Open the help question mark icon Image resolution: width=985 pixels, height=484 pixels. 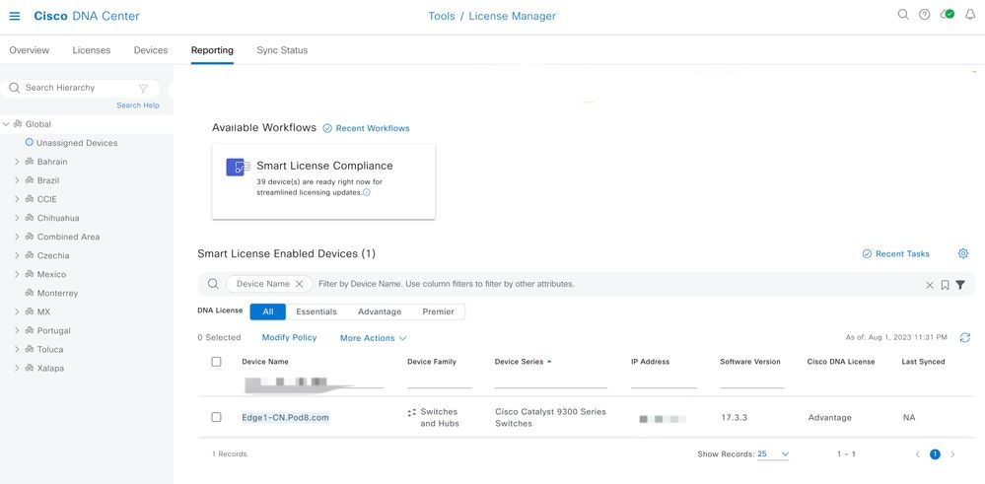[x=924, y=15]
